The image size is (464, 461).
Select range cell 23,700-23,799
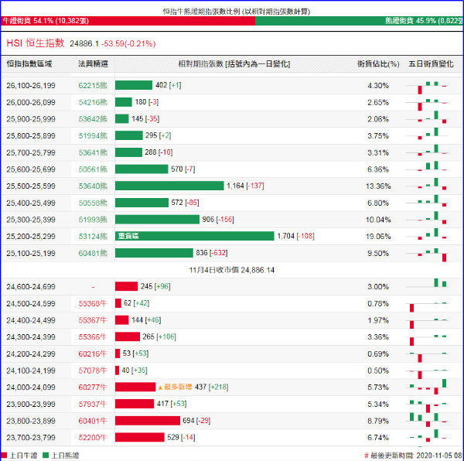click(x=31, y=438)
